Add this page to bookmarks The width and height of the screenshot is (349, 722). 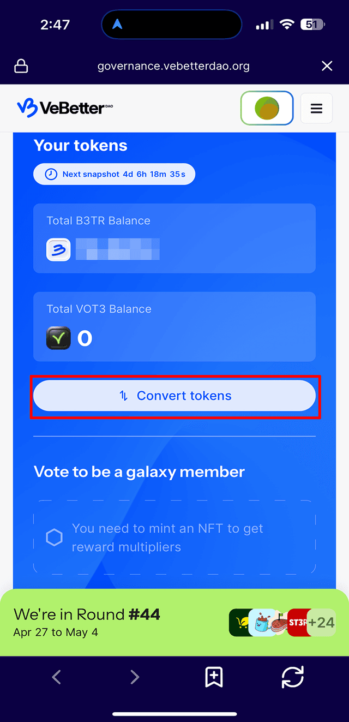coord(214,677)
